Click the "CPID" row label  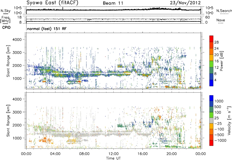pos(6,27)
